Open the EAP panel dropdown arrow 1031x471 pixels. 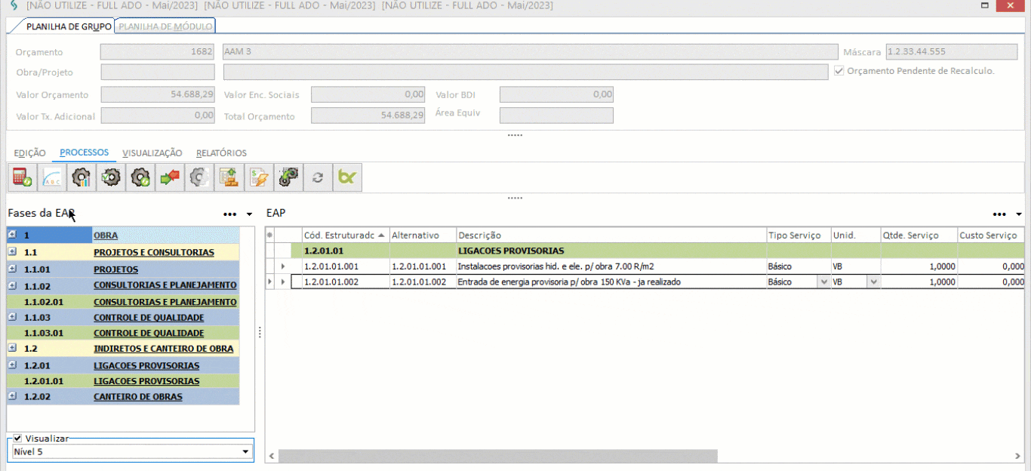point(1019,214)
